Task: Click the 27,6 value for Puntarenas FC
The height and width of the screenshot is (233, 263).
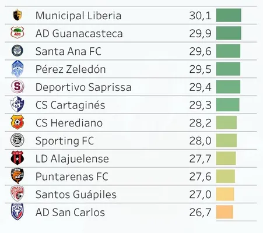Action: coord(200,176)
